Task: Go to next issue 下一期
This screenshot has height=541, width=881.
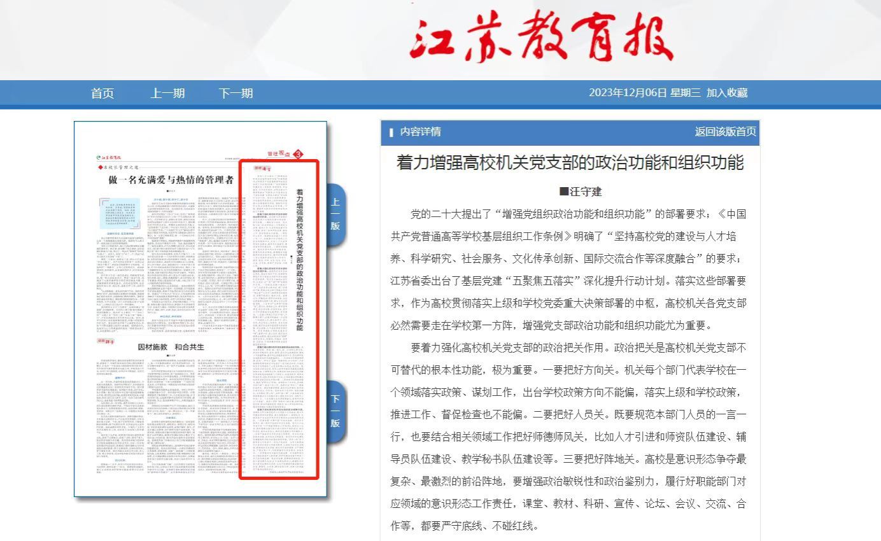Action: point(236,94)
